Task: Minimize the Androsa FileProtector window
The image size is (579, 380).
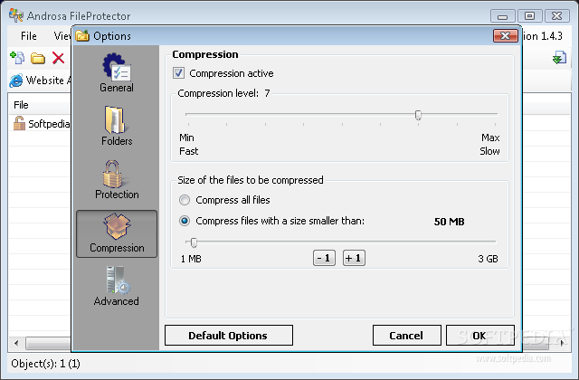Action: coord(503,16)
